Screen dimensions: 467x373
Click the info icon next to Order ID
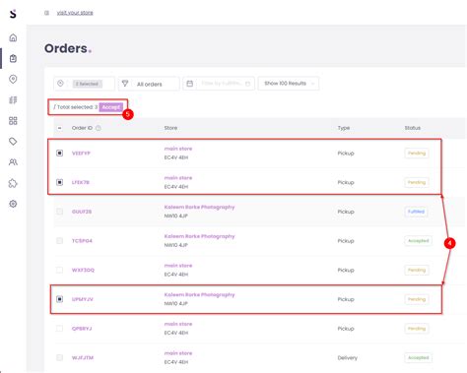point(98,128)
